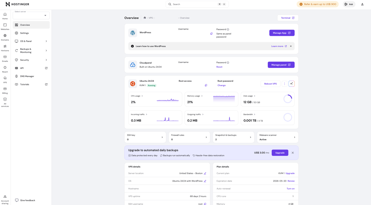Click the Manage App button
The height and width of the screenshot is (205, 371).
click(282, 33)
